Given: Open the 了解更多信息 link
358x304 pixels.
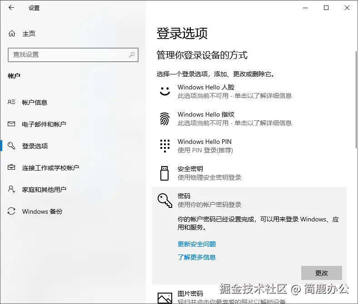Looking at the screenshot, I should (x=197, y=257).
